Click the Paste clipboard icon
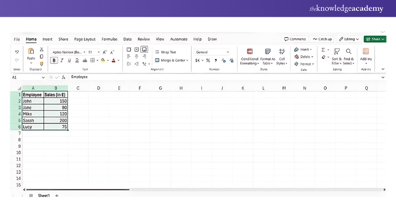396x210 pixels. coord(31,51)
